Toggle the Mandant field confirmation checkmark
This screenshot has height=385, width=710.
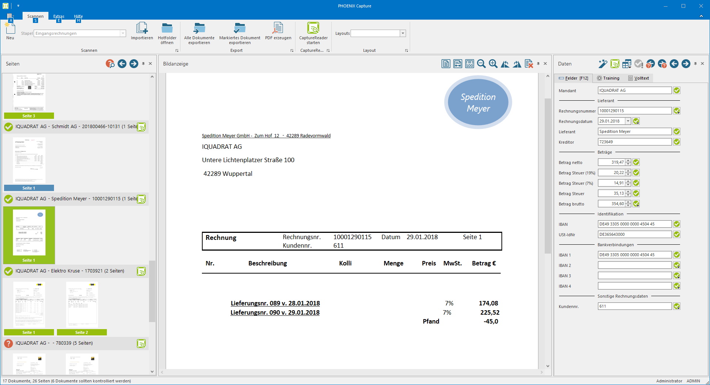pos(677,90)
